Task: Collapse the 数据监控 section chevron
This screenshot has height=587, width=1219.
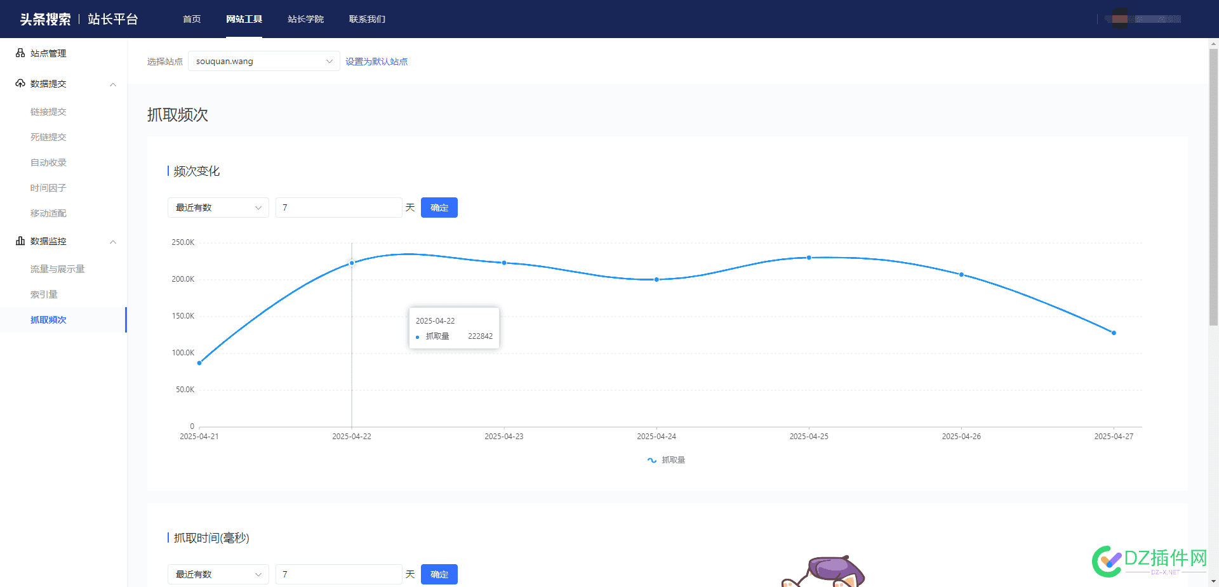Action: click(x=113, y=242)
